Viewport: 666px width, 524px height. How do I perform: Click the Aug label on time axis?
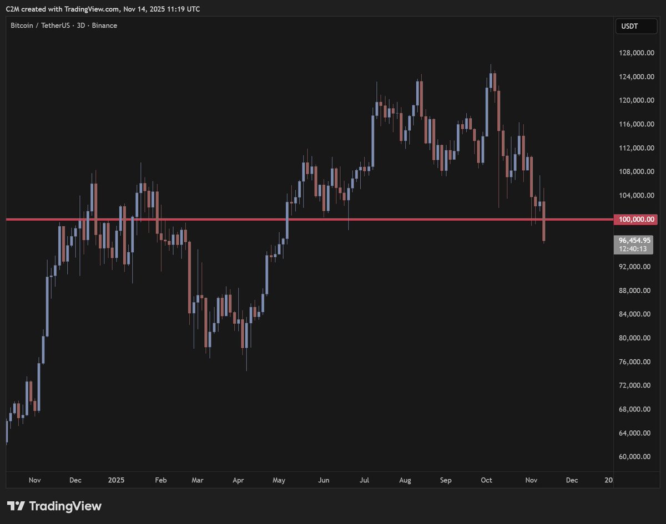(405, 480)
